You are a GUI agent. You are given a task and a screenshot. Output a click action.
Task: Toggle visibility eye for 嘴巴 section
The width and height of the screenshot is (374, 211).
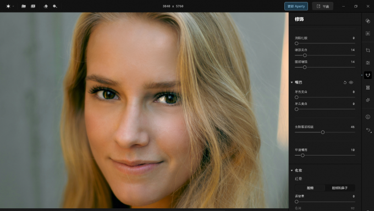pyautogui.click(x=351, y=82)
